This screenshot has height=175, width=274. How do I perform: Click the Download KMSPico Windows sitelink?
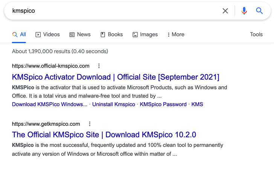click(50, 104)
